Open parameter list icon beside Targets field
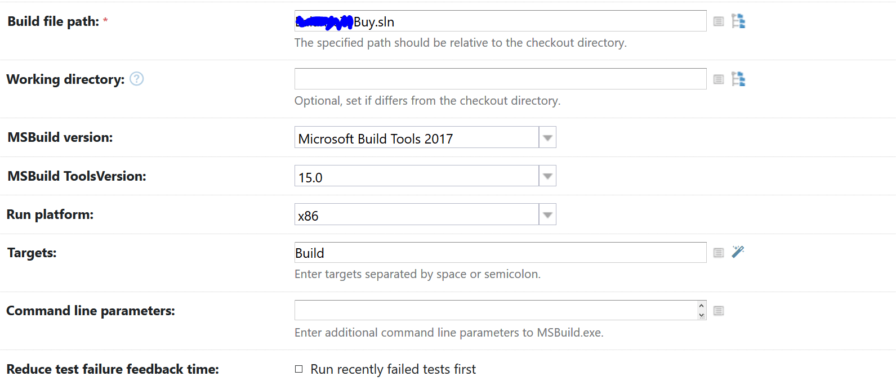The width and height of the screenshot is (896, 385). pos(719,253)
